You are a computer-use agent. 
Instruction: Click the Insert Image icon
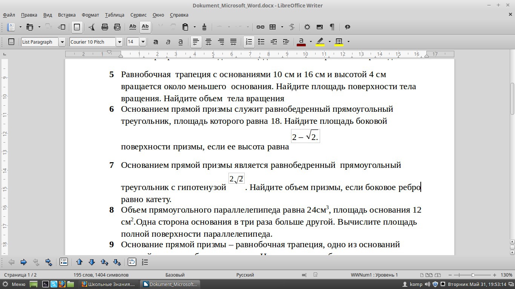(320, 27)
